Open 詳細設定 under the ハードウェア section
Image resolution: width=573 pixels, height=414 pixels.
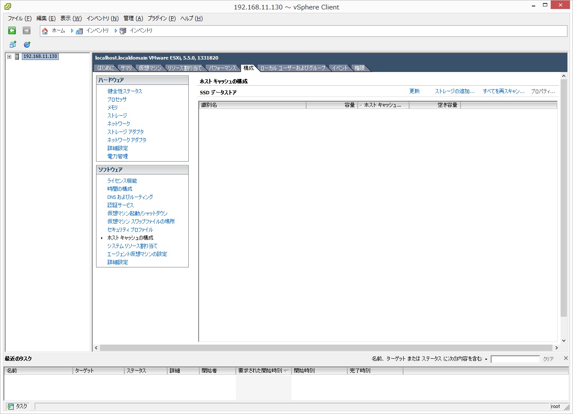118,148
